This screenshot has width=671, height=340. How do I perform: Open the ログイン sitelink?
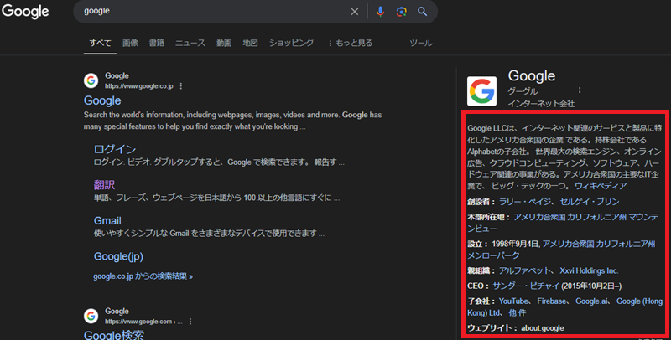pos(115,149)
